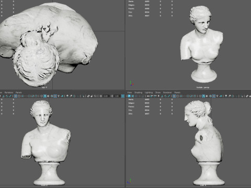Toggle X-Ray in the front panel toolbar
Image resolution: width=251 pixels, height=188 pixels.
[88, 96]
